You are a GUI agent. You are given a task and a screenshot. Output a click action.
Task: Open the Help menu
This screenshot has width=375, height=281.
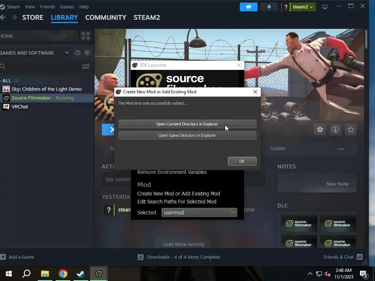(x=84, y=7)
